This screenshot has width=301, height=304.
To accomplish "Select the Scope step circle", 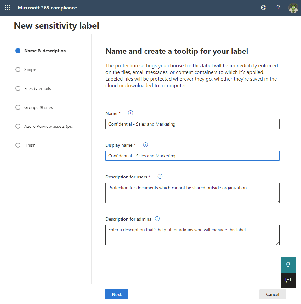I will 18,70.
